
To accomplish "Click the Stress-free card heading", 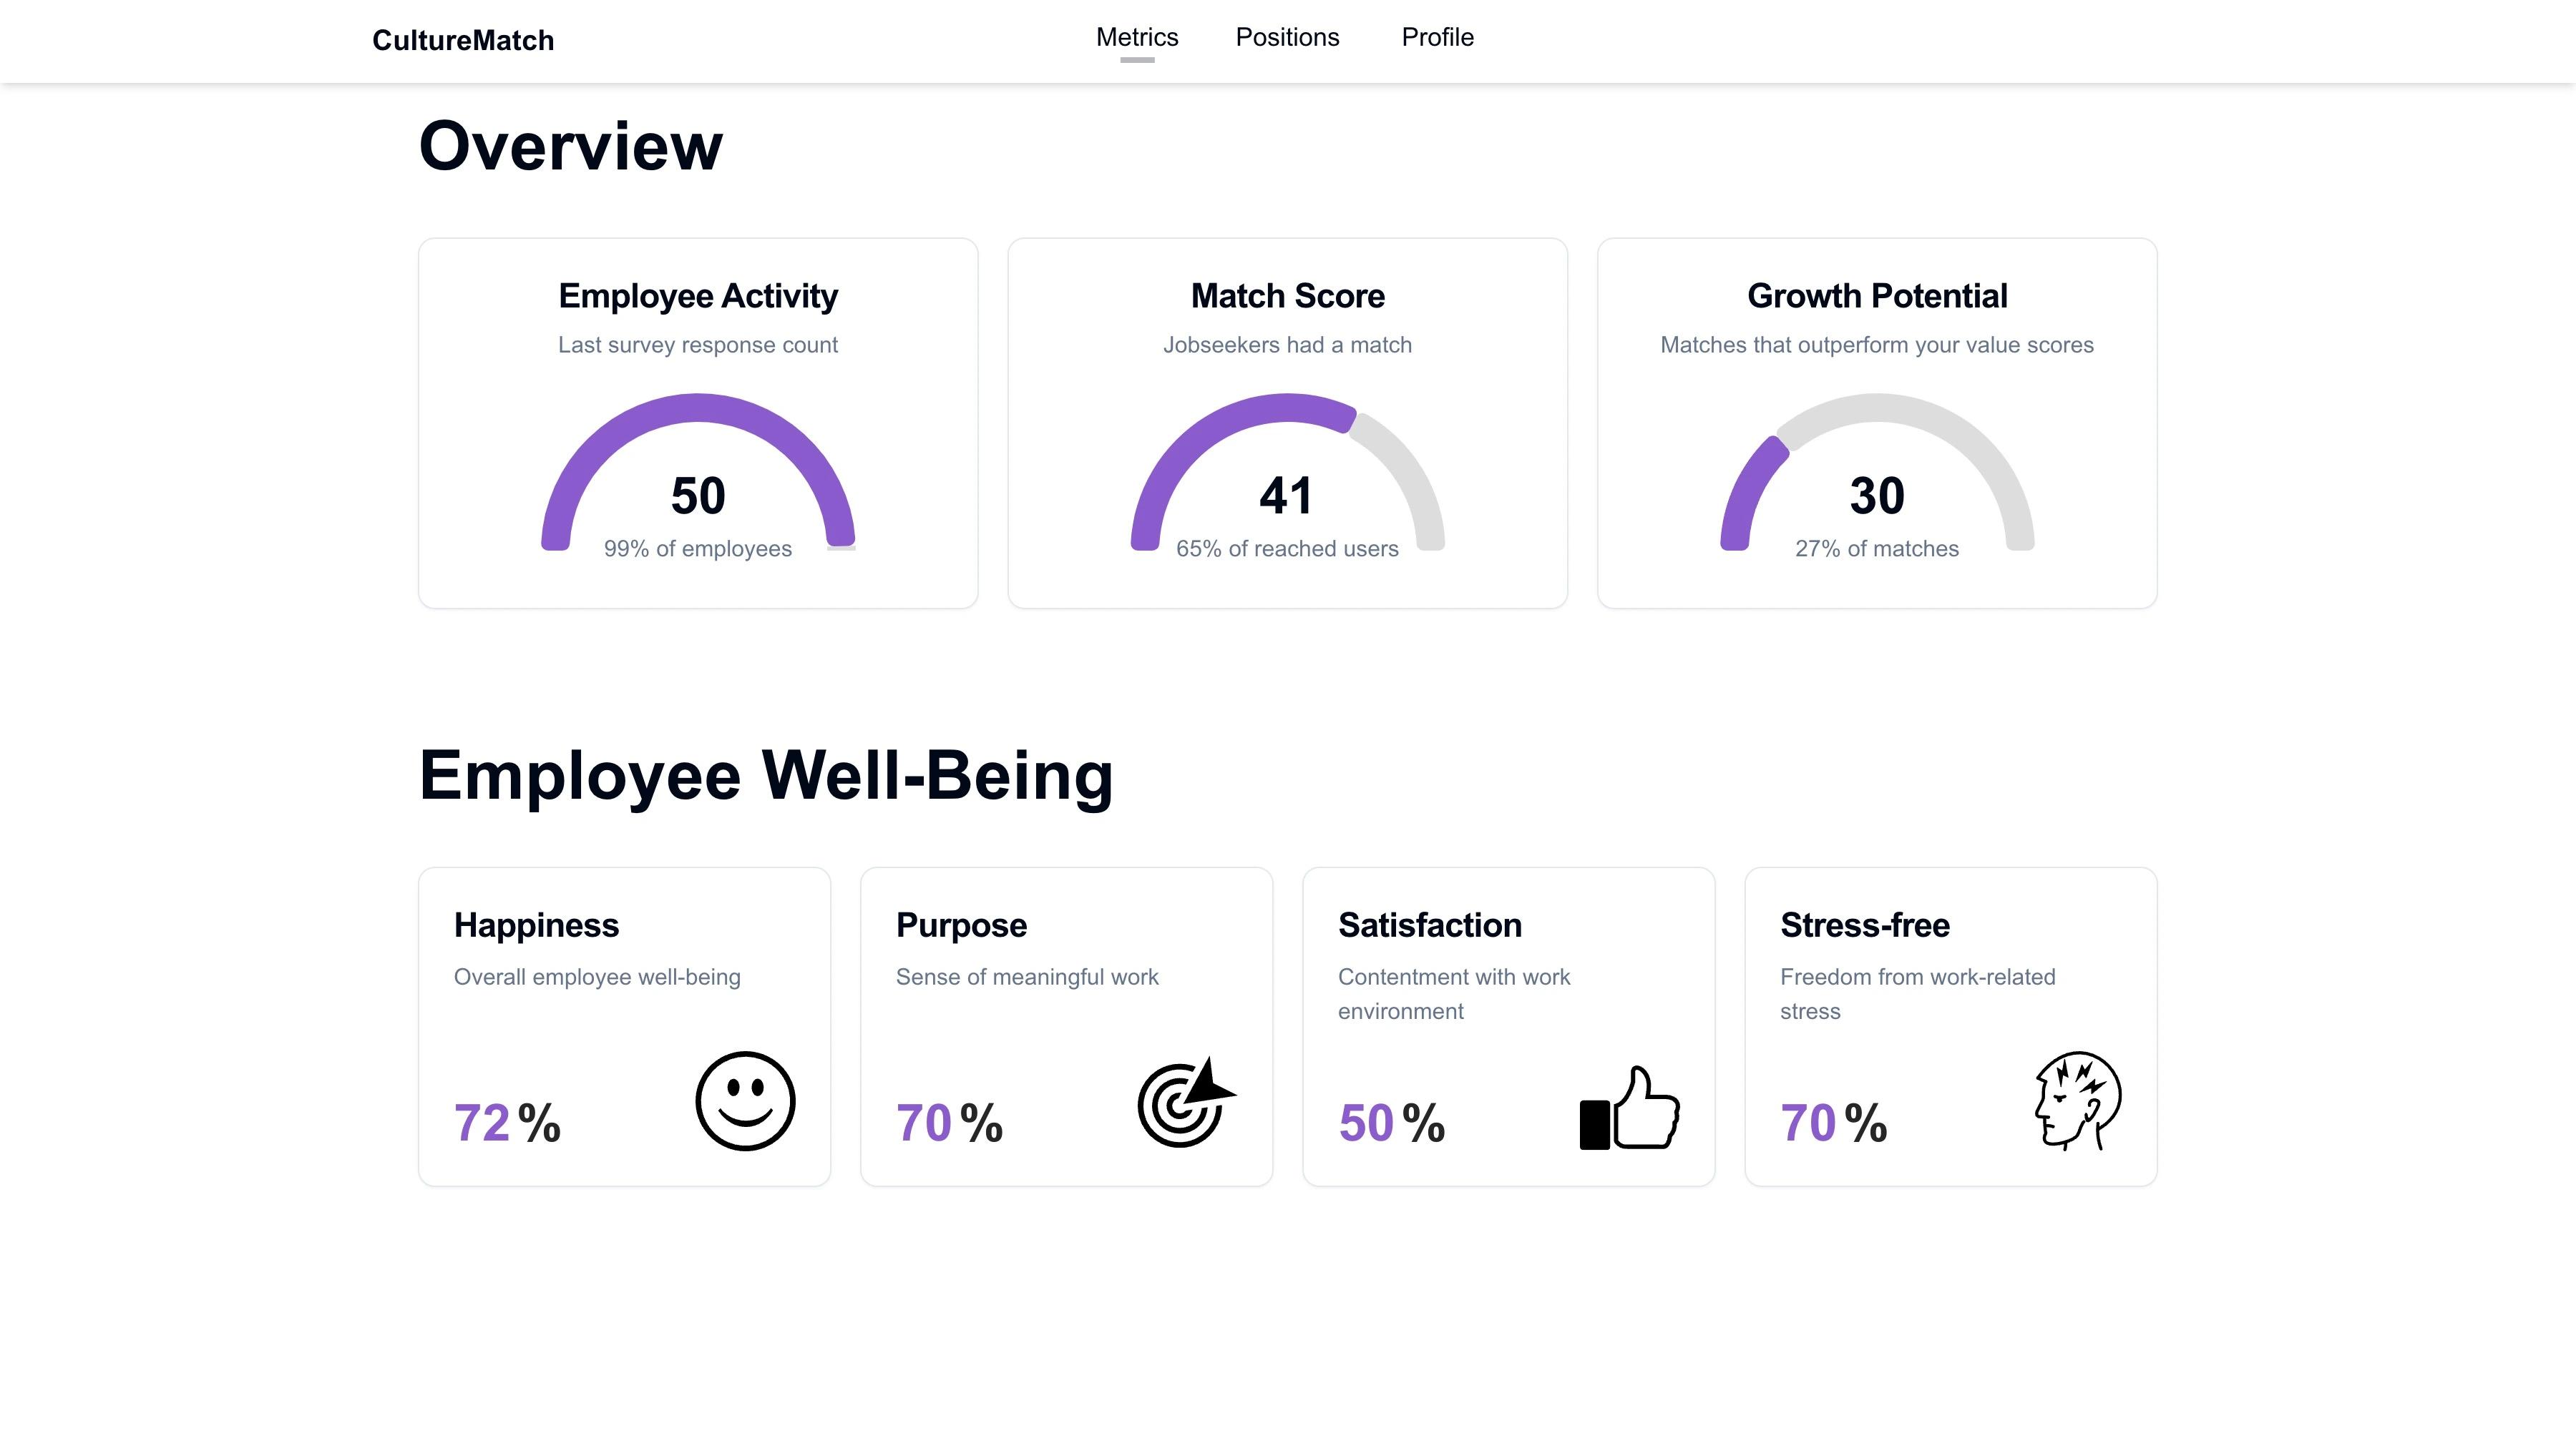I will coord(1864,925).
